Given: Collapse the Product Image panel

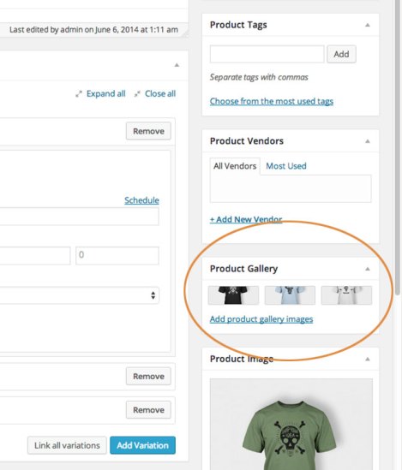Looking at the screenshot, I should (x=368, y=359).
